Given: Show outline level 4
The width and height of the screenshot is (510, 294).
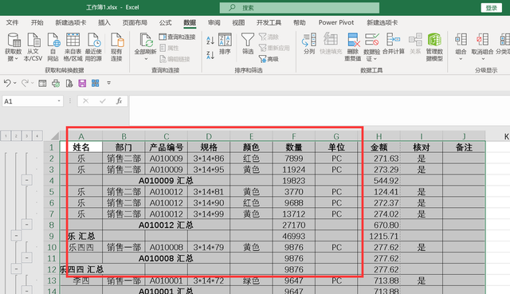Looking at the screenshot, I should click(x=37, y=135).
